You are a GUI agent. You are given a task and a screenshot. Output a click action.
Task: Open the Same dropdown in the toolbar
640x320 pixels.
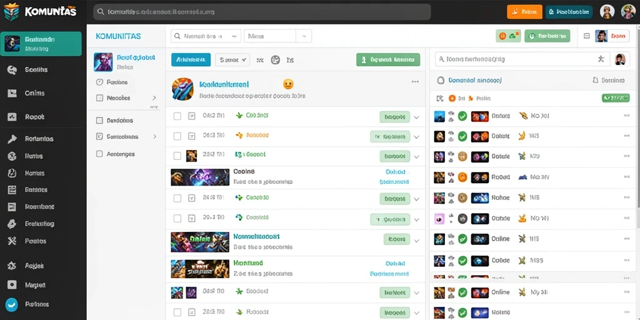(x=232, y=59)
